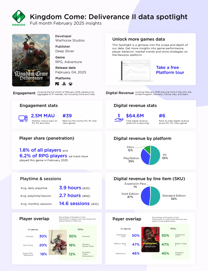The width and height of the screenshot is (208, 271).
Task: Click the laptop platform preview image
Action: pos(136,70)
